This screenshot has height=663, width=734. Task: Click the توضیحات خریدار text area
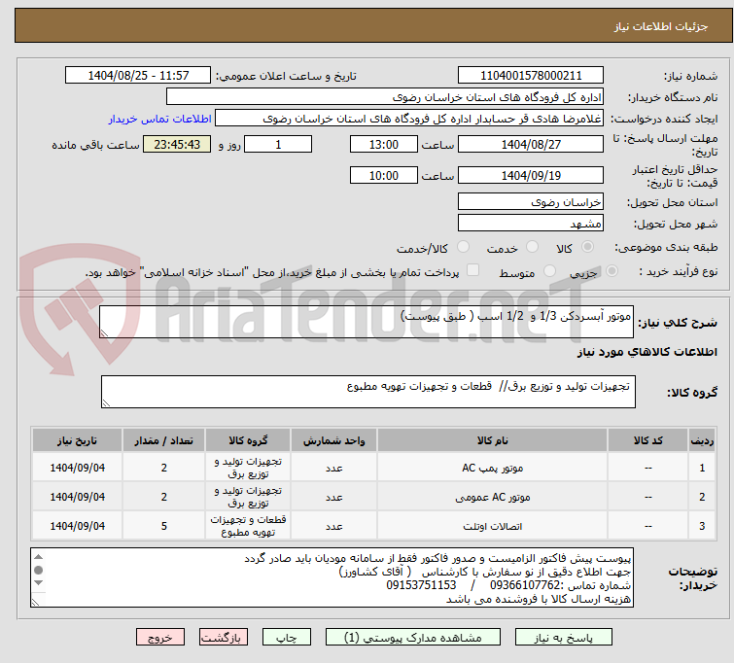tap(332, 577)
